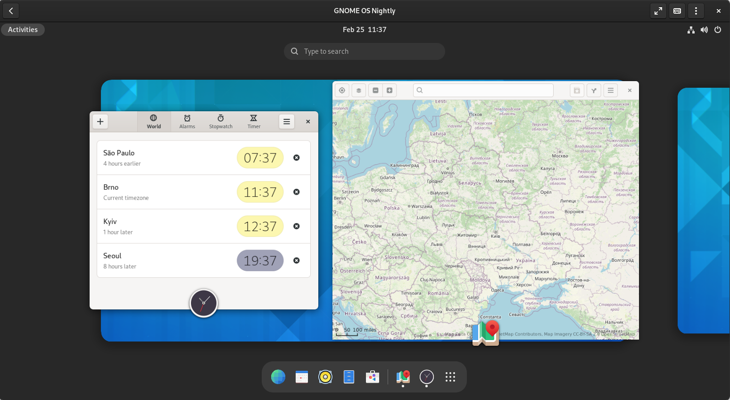Open the Clocks hamburger menu

pos(286,122)
